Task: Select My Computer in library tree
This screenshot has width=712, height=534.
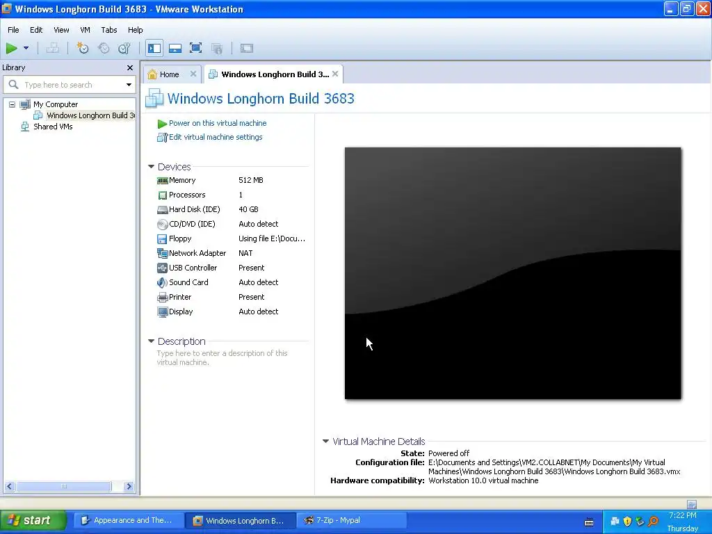Action: tap(56, 104)
